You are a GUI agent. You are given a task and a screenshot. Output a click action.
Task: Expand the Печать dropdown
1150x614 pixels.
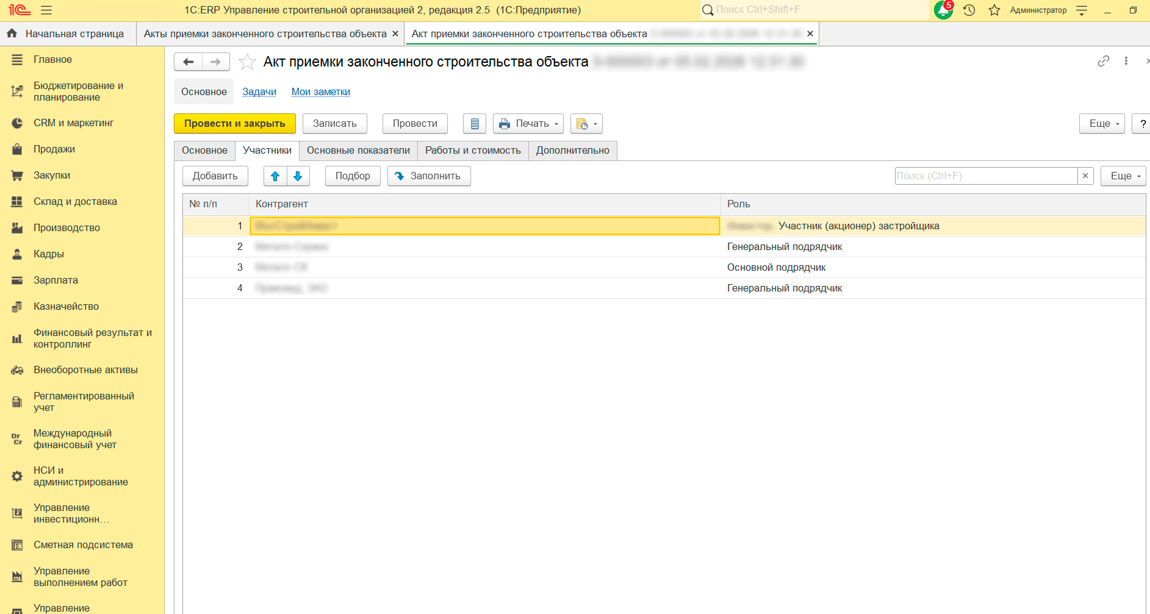(528, 124)
